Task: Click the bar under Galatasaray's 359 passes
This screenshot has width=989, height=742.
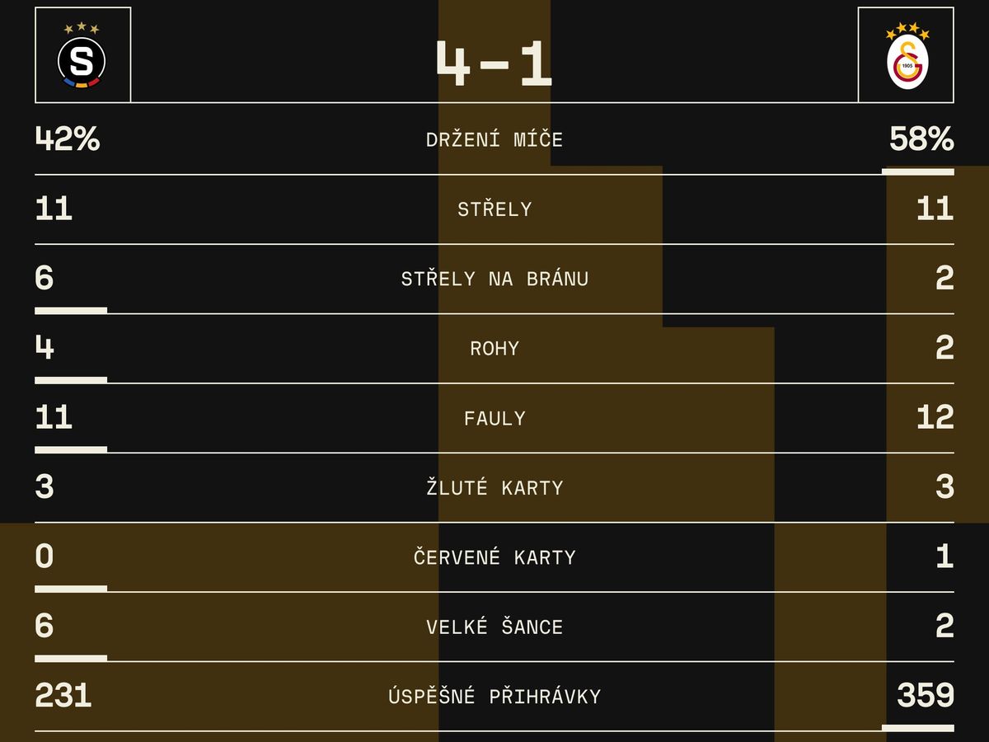Action: click(918, 728)
